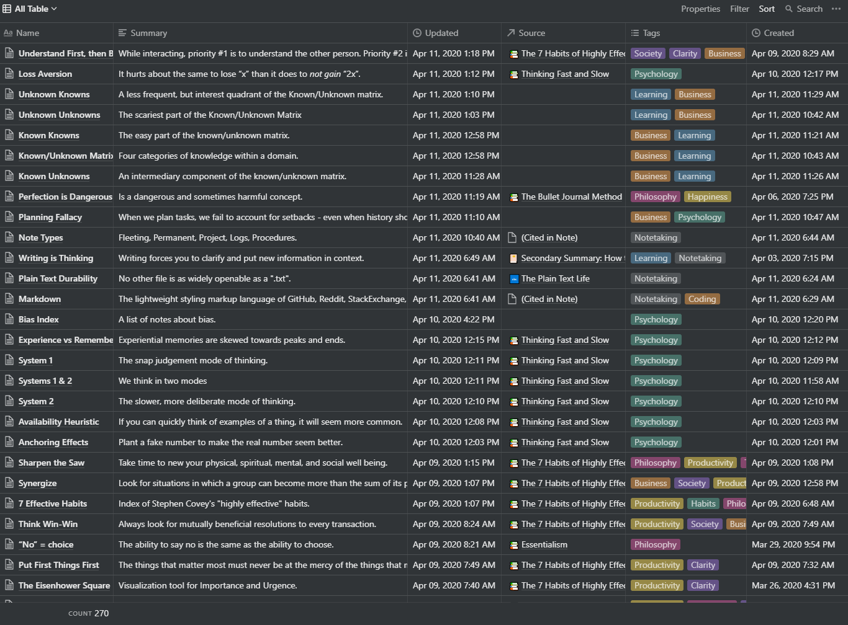Open The Eisenhower Square page

(x=64, y=585)
